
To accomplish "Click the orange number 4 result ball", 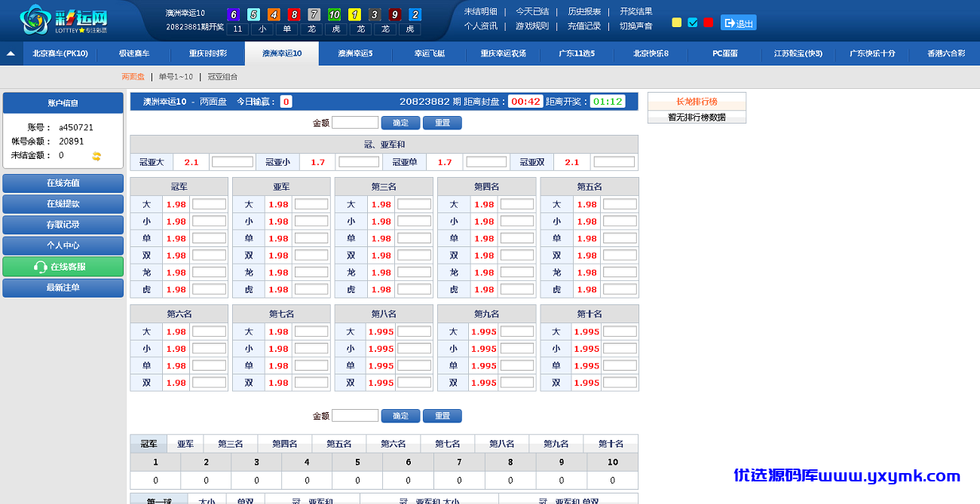I will 274,14.
